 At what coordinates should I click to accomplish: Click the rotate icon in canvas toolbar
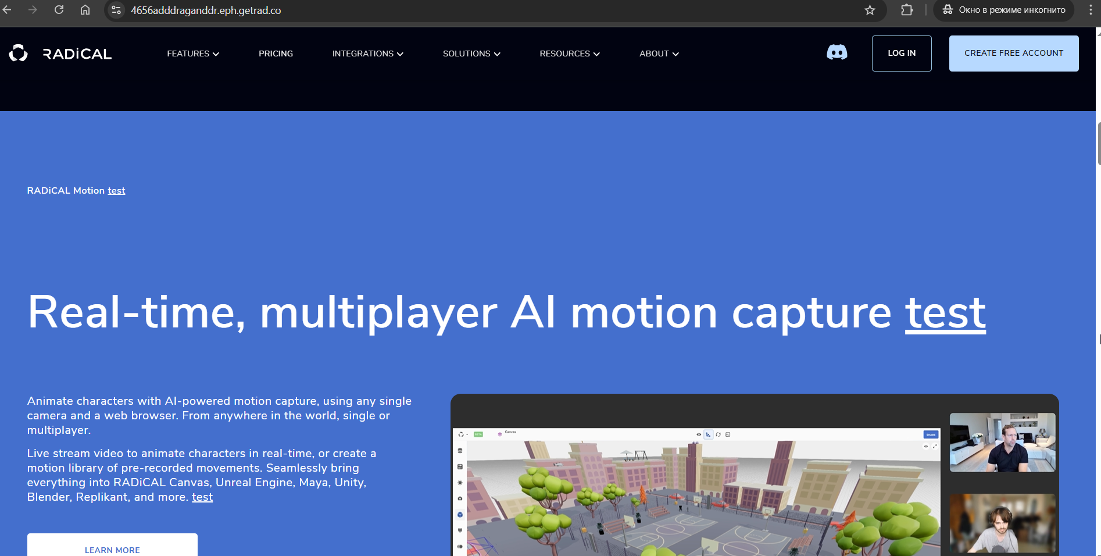pos(718,434)
